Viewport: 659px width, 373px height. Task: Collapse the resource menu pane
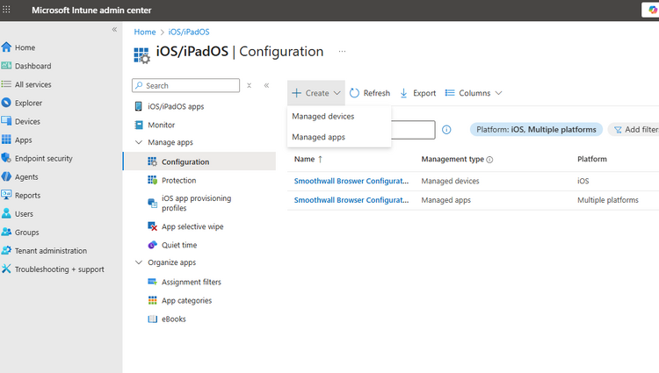point(266,85)
